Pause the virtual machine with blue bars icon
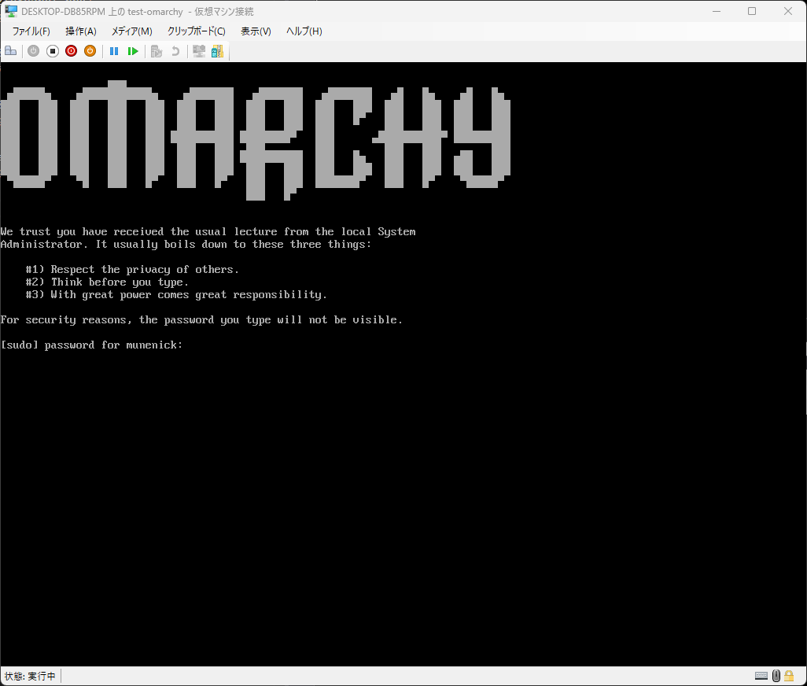Image resolution: width=807 pixels, height=686 pixels. (x=114, y=51)
